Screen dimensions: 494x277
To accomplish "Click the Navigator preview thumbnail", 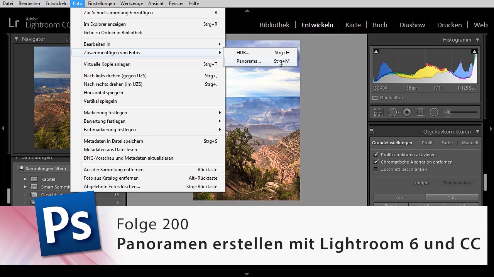I will [52, 98].
